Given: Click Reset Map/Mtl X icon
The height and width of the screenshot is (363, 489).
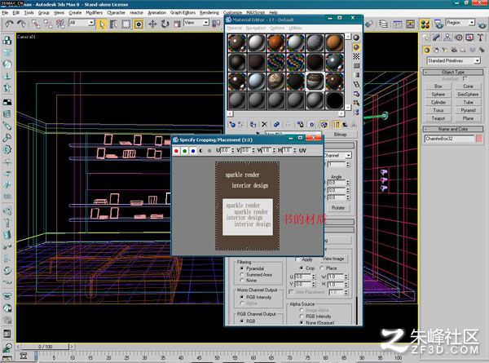Looking at the screenshot, I should pos(264,125).
